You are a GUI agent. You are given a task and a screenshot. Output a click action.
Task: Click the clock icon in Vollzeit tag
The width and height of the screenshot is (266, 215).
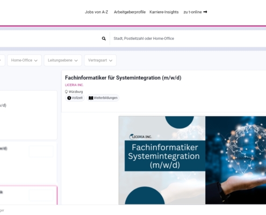coord(69,98)
